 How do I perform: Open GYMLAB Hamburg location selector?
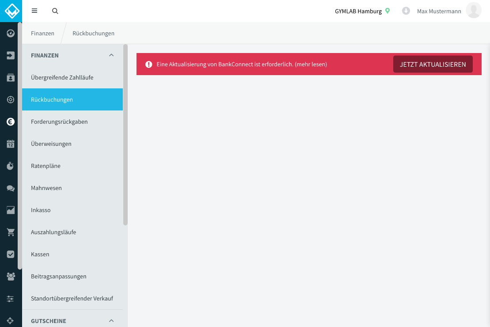pos(362,11)
